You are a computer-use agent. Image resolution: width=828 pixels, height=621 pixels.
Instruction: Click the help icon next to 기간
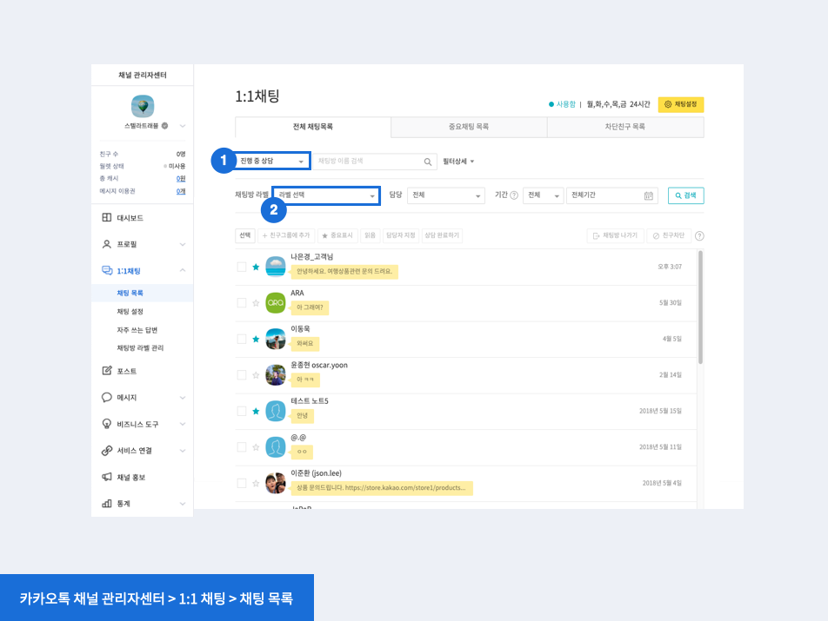tap(514, 195)
